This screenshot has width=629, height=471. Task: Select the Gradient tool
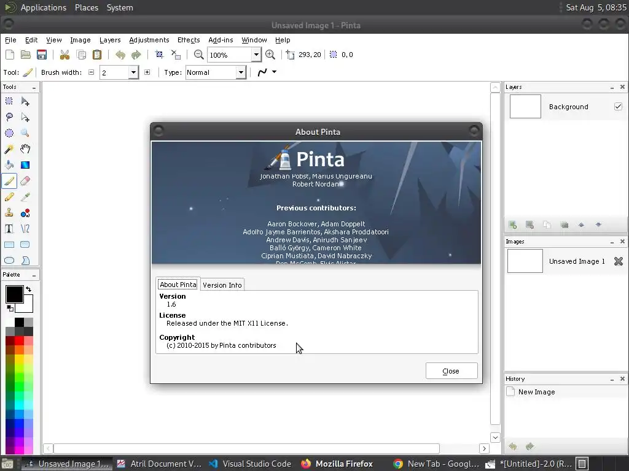[25, 165]
